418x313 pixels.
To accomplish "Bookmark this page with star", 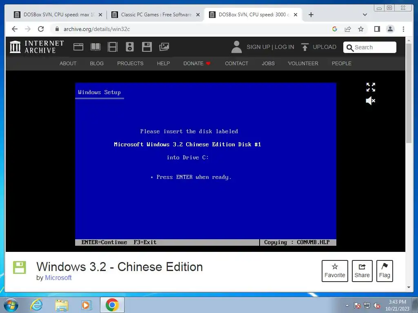I will (x=361, y=29).
